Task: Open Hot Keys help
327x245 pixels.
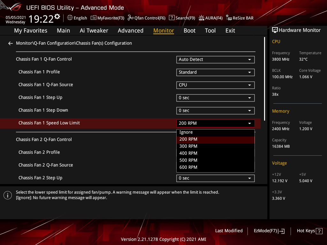Action: point(309,231)
